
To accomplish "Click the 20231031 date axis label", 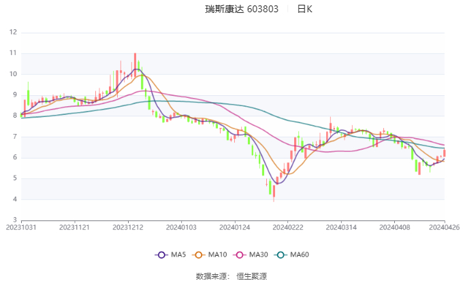I will point(21,227).
